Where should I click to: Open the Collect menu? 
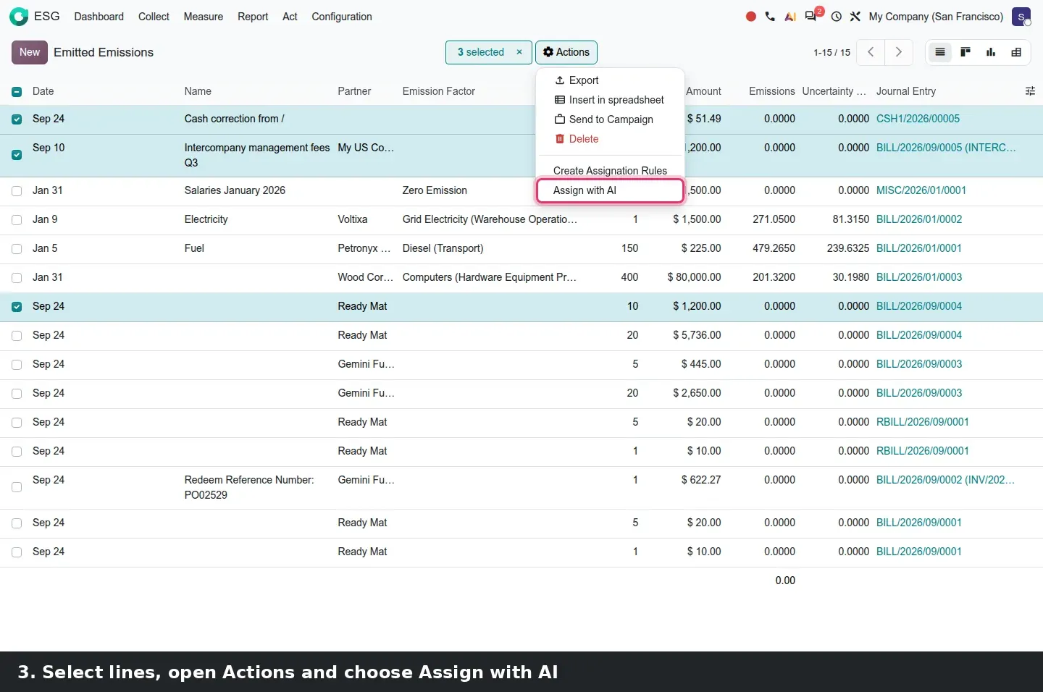[154, 17]
